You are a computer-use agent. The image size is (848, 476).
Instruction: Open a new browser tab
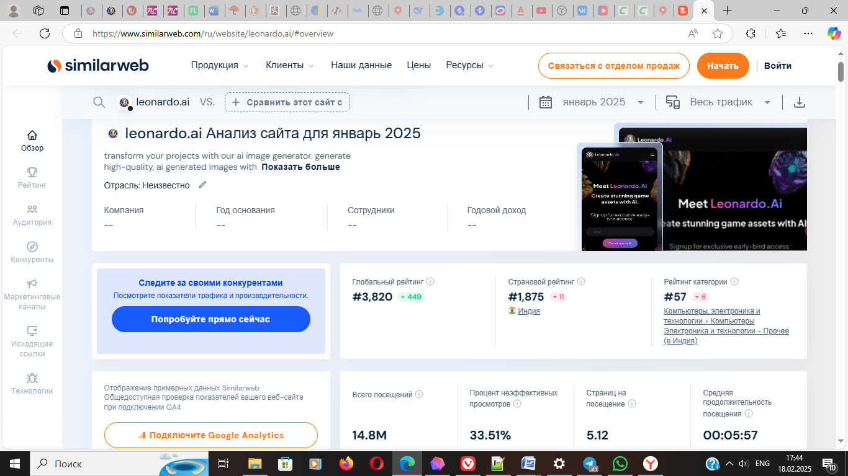pos(728,11)
